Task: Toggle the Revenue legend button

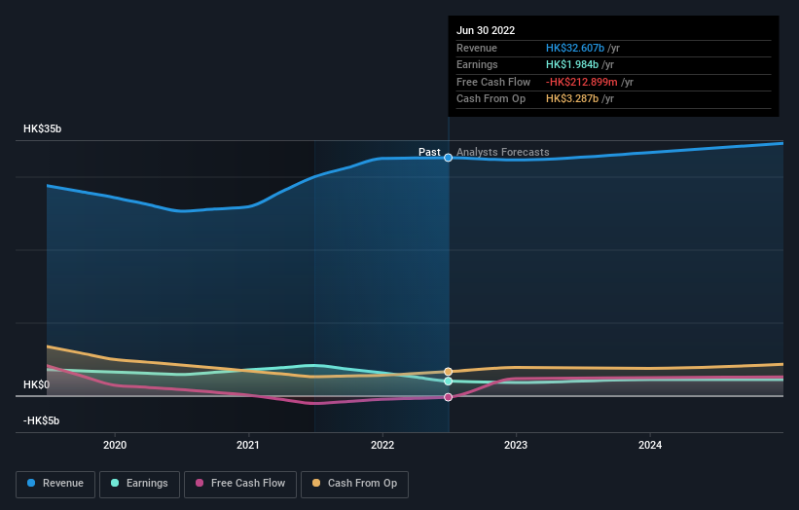Action: point(55,484)
